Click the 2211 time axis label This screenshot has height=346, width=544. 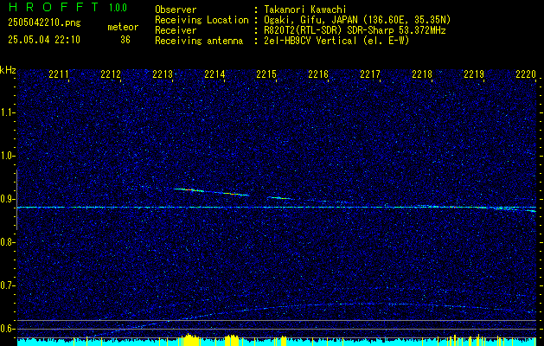tap(59, 74)
